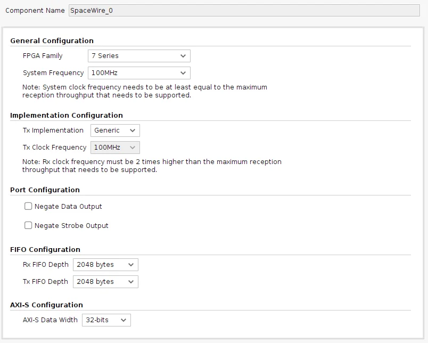Enable the Negate Data Output checkbox

[x=29, y=207]
